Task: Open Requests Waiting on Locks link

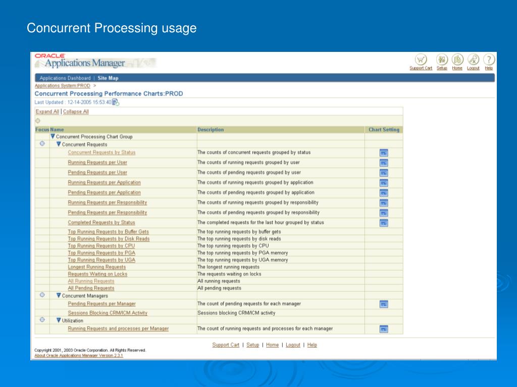Action: click(x=97, y=274)
